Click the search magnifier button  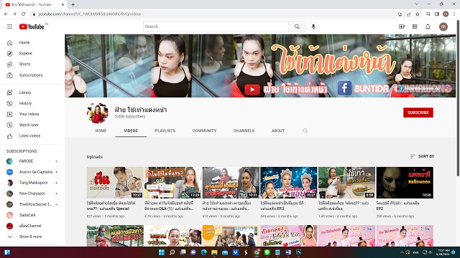tap(297, 27)
